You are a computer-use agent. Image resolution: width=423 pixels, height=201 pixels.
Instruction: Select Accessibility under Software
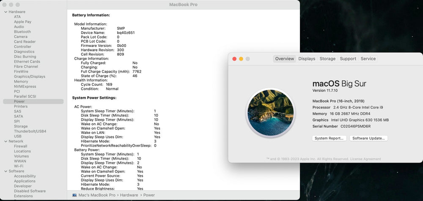[x=25, y=176]
